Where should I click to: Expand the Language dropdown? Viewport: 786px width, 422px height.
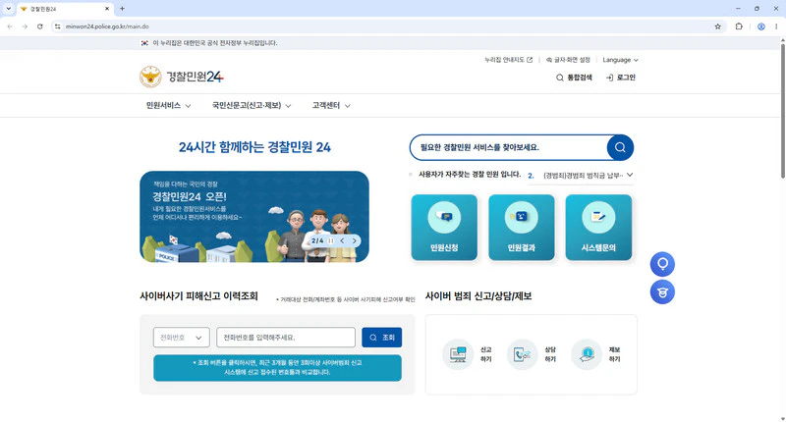pos(620,60)
